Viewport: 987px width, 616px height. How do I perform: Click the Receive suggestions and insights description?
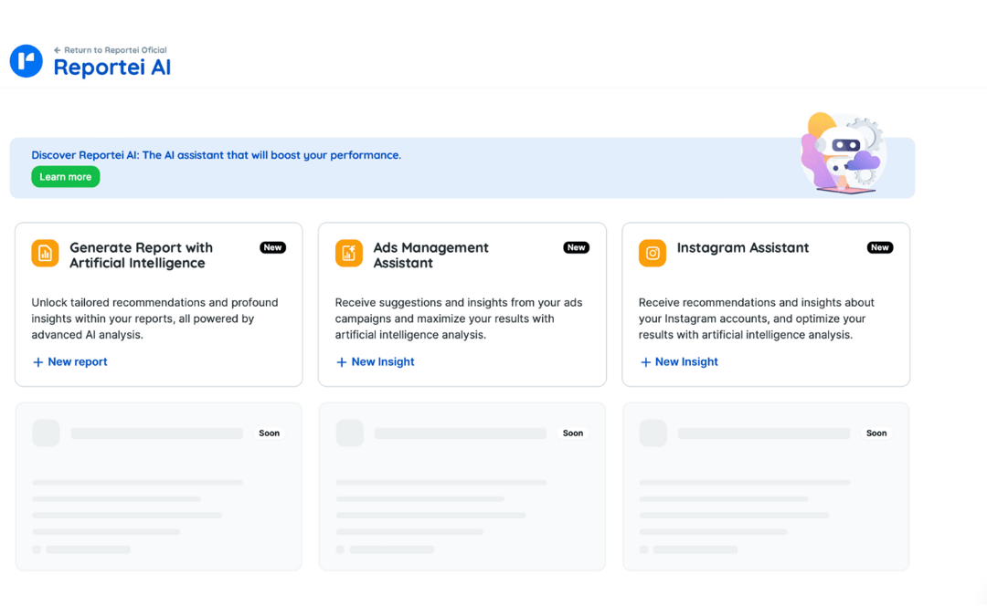coord(458,318)
